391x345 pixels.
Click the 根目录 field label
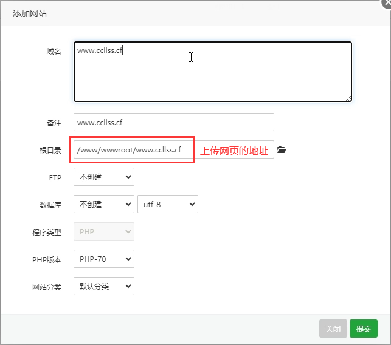[x=50, y=150]
